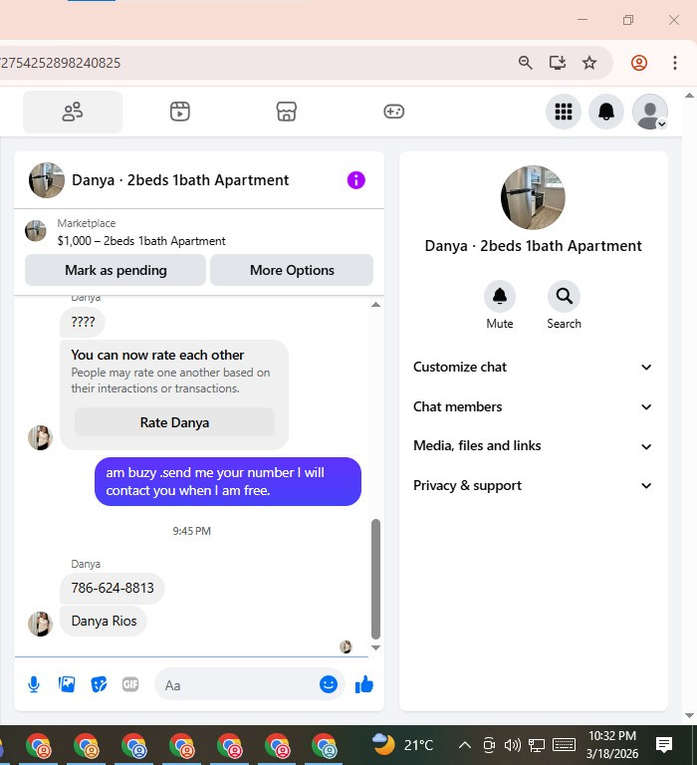
Task: Click the chat scroll up arrow
Action: click(x=375, y=305)
